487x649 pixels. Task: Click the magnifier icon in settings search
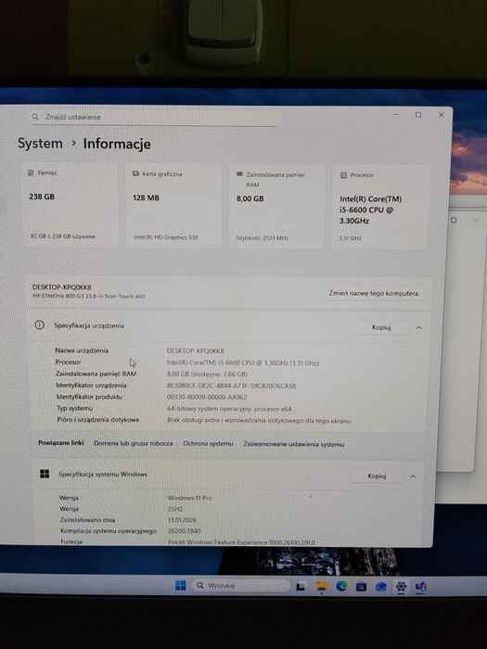35,117
